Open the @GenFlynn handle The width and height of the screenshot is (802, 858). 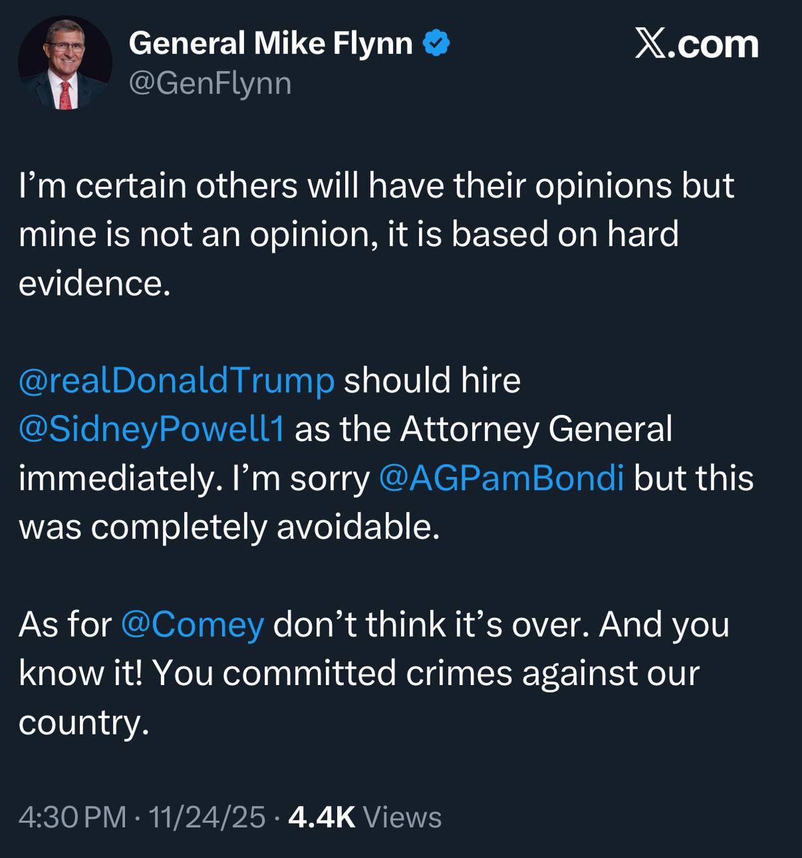[210, 84]
